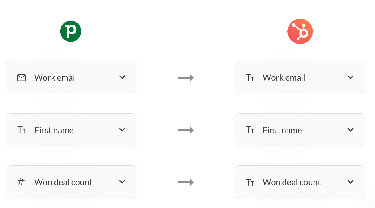Screen dimensions: 375x208
Task: Expand the HubSpot Won deal count chevron
Action: pos(351,182)
